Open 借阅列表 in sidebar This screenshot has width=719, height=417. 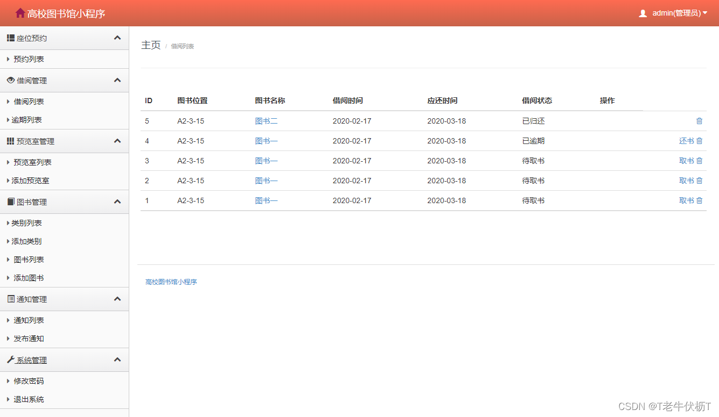29,102
